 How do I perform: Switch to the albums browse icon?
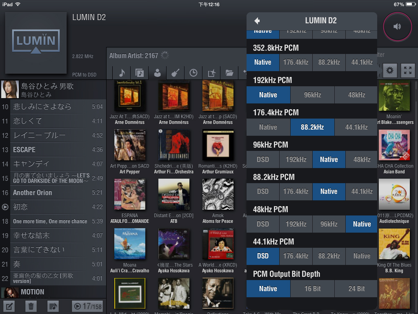click(140, 73)
